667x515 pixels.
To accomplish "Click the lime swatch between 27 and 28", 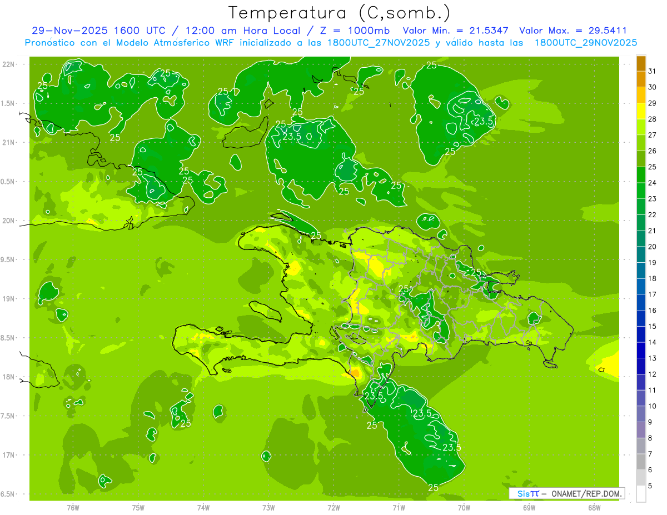I will click(641, 127).
